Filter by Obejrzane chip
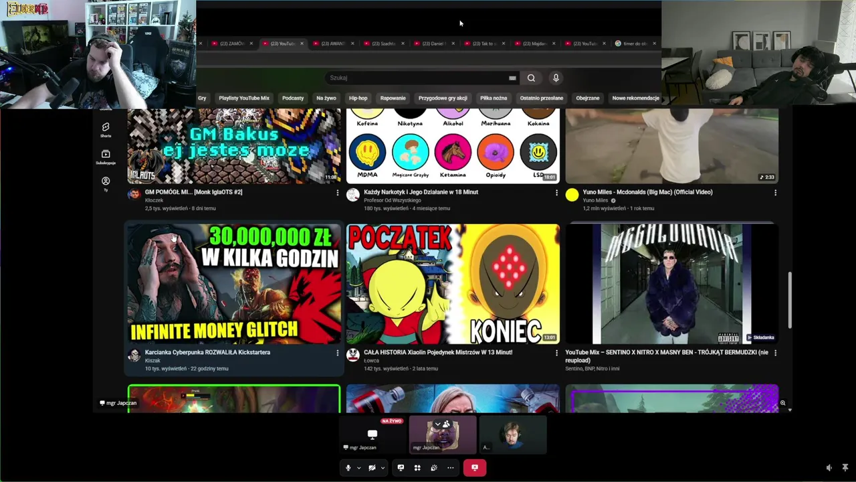The width and height of the screenshot is (856, 482). point(588,98)
